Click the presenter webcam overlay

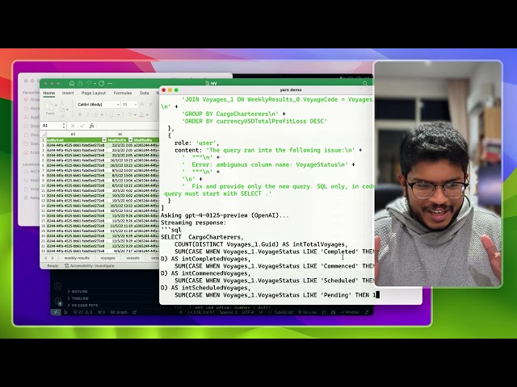438,174
